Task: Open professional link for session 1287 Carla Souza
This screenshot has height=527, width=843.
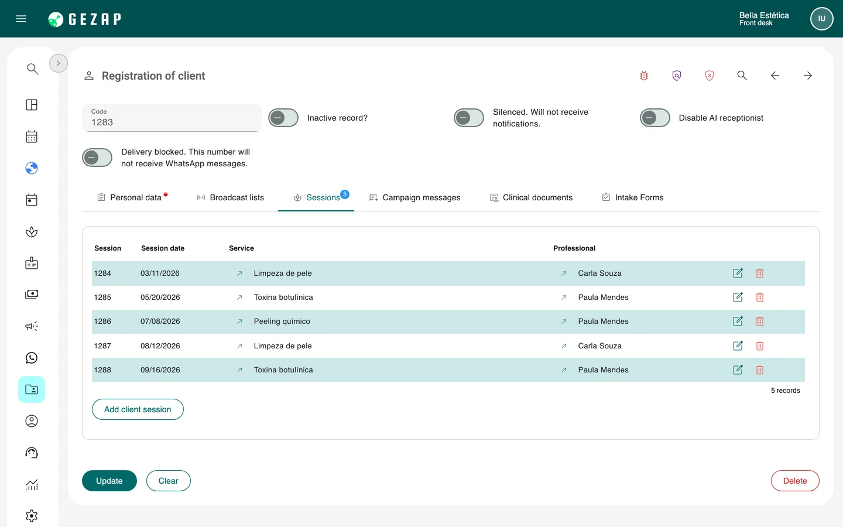Action: 564,346
